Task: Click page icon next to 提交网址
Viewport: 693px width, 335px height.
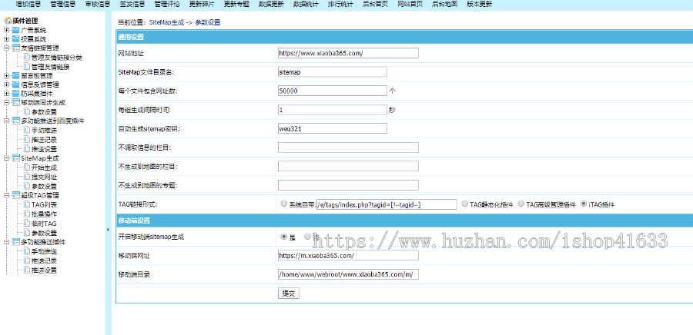Action: point(26,177)
